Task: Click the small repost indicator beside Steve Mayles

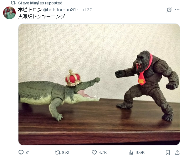Action: (13, 3)
